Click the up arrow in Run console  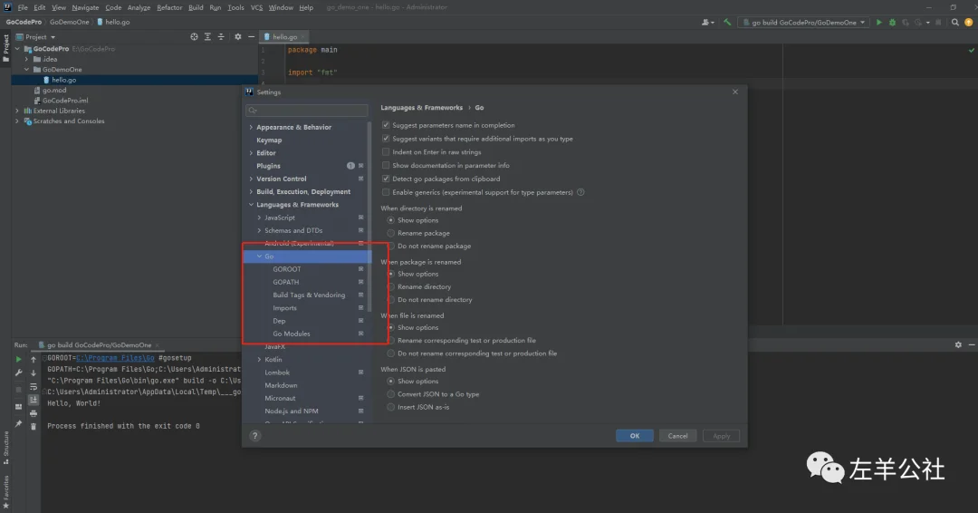[34, 360]
